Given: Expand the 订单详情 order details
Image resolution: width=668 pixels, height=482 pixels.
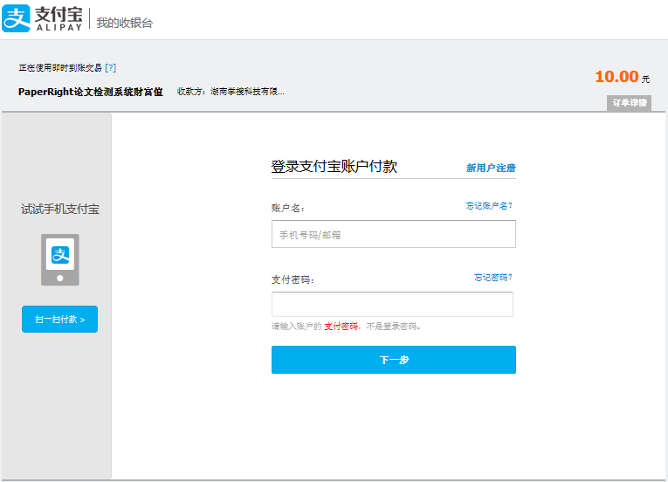Looking at the screenshot, I should click(x=629, y=103).
